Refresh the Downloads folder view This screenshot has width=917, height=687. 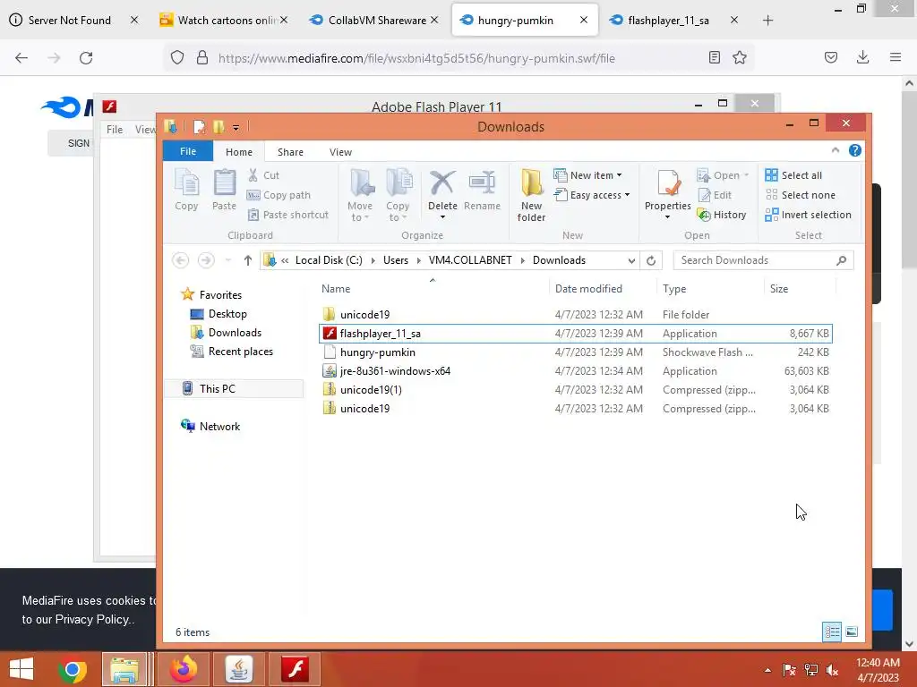[x=651, y=260]
